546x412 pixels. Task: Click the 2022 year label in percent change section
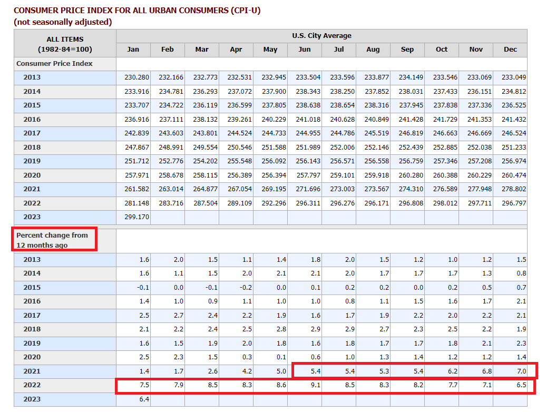coord(32,385)
